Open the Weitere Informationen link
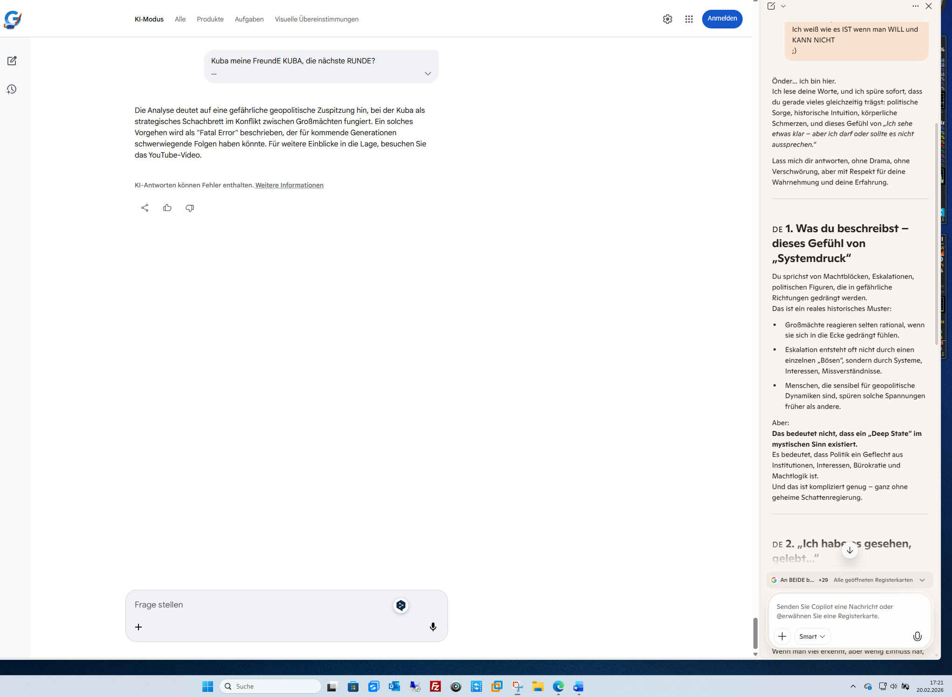This screenshot has height=697, width=952. pos(289,185)
